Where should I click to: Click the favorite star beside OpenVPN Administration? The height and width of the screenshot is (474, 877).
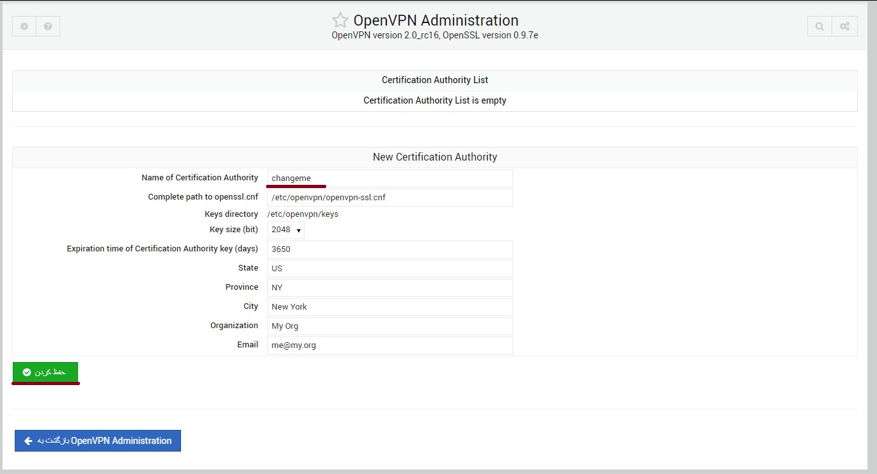click(x=340, y=20)
